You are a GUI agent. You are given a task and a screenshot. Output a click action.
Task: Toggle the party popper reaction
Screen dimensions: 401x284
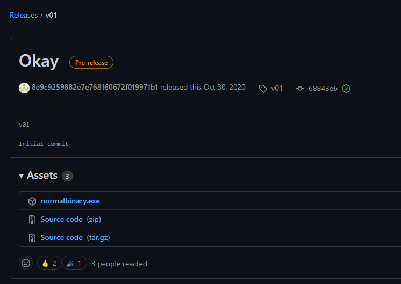coord(75,263)
